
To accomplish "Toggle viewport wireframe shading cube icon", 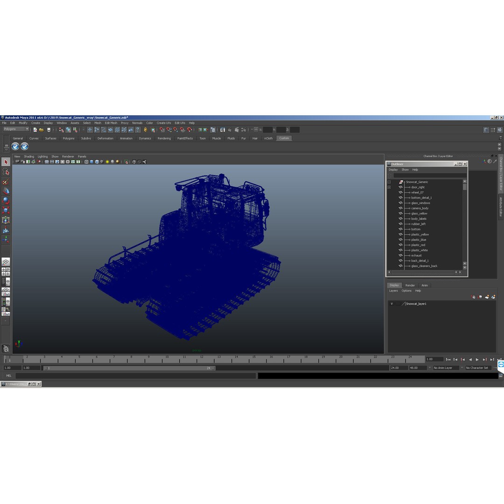I will point(86,161).
